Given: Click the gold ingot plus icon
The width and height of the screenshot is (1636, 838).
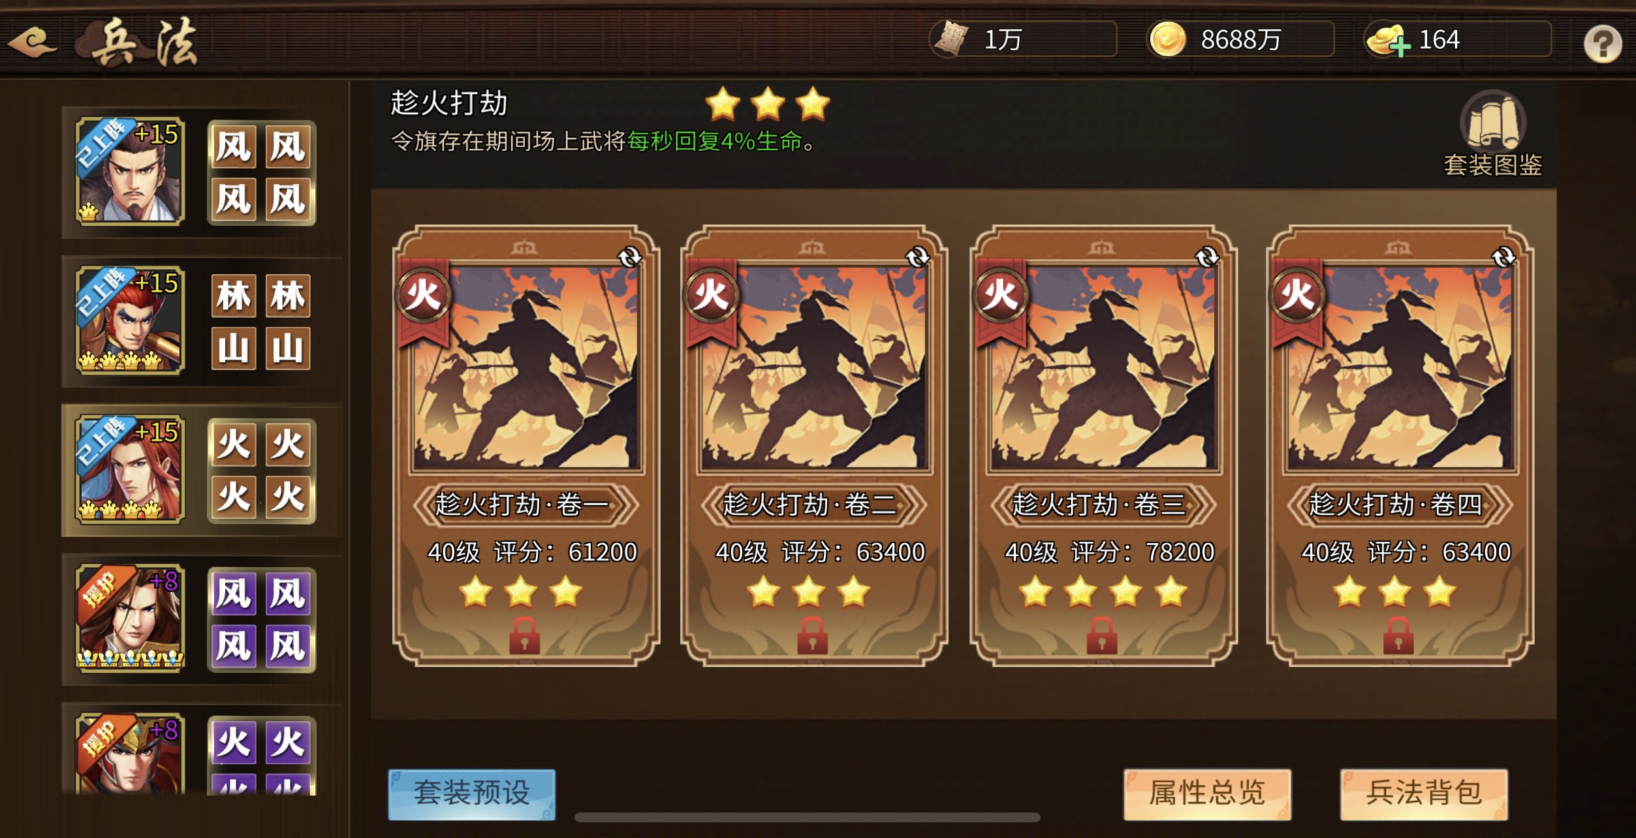Looking at the screenshot, I should 1387,40.
